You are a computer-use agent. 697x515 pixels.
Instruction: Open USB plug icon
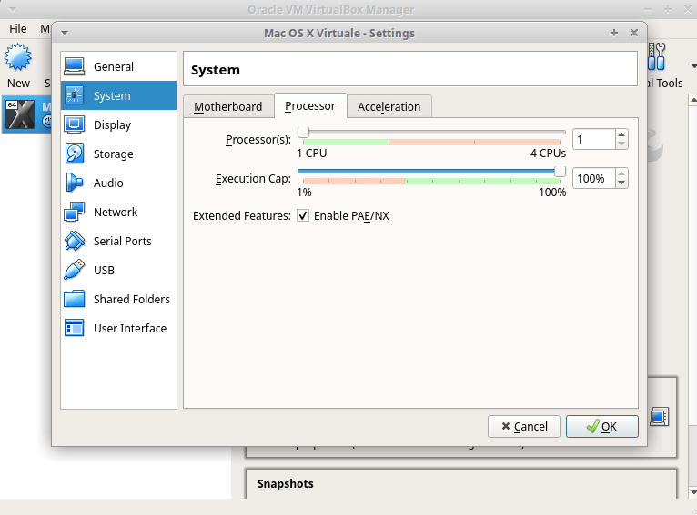[x=75, y=270]
